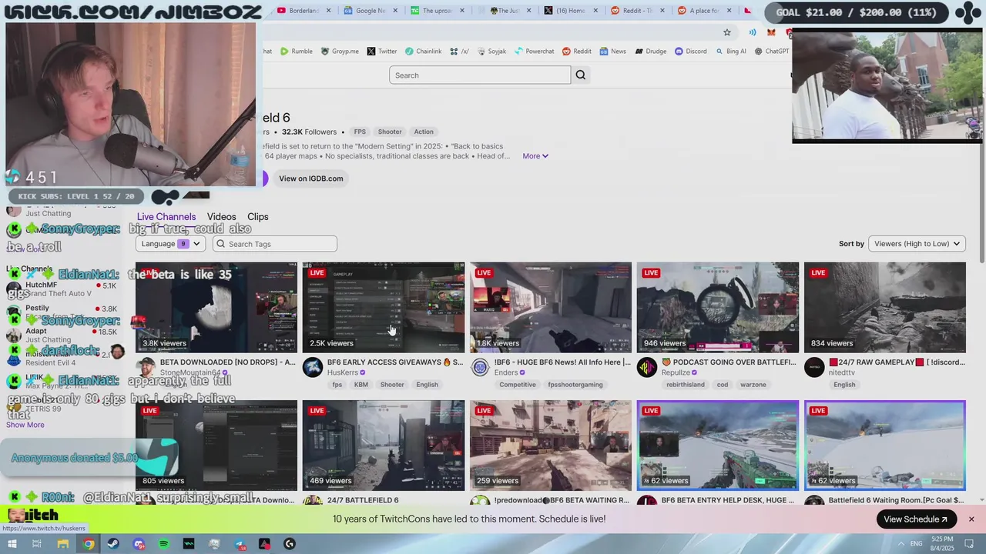Open the Reddit bookmark
Viewport: 986px width, 554px height.
click(576, 52)
